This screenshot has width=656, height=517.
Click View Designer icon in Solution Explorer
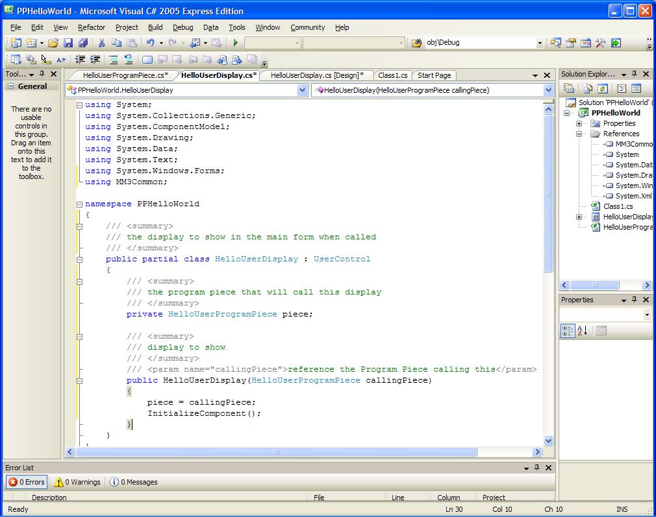pyautogui.click(x=637, y=88)
